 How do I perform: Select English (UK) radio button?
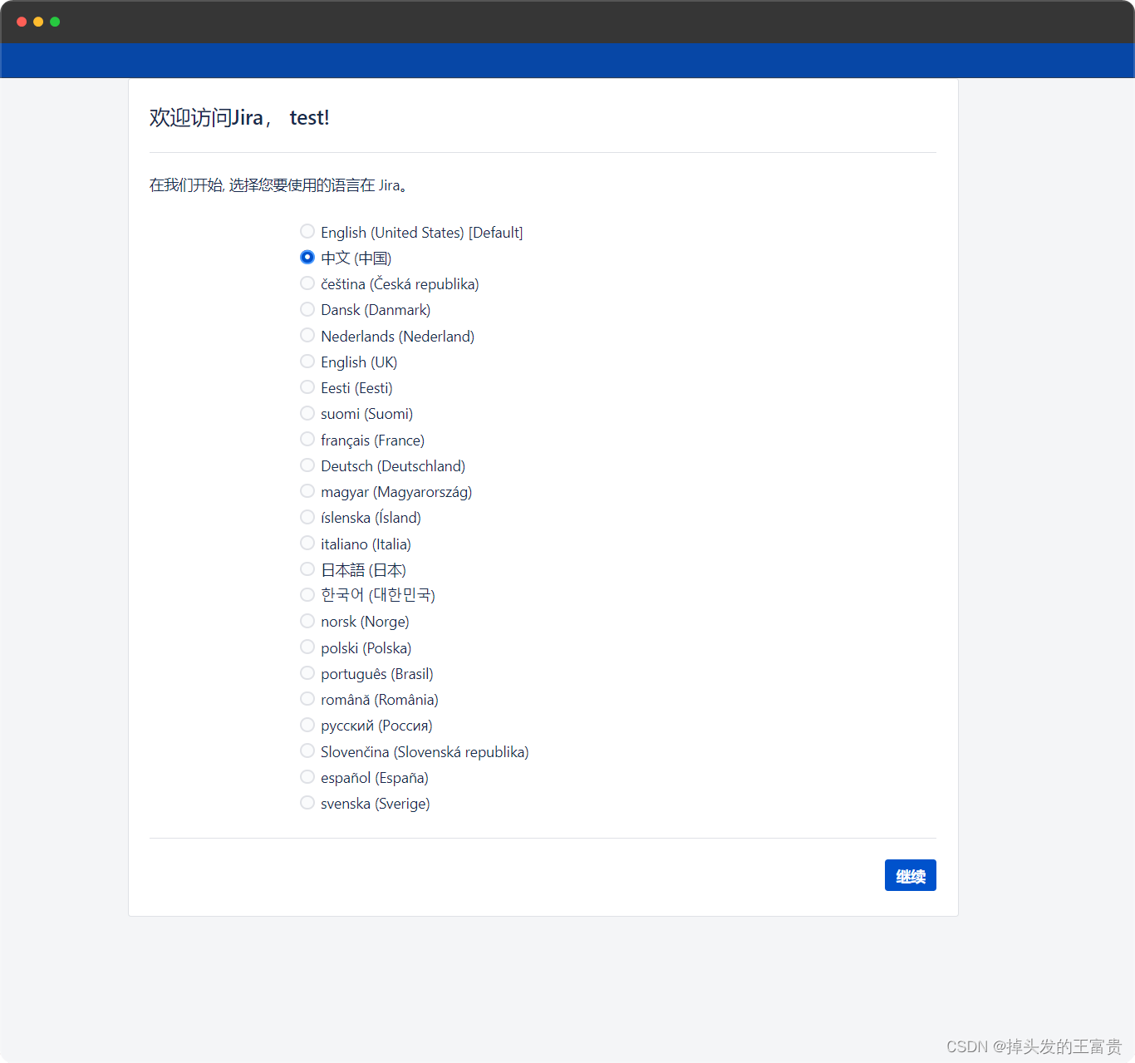point(307,362)
